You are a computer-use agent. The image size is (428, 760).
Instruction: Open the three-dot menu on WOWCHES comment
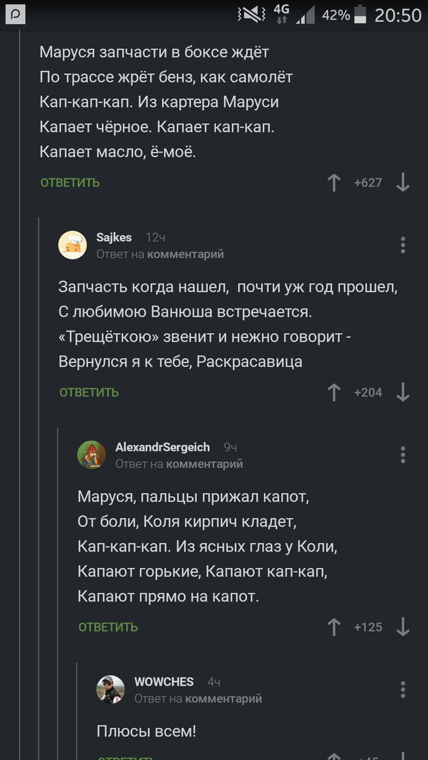(x=403, y=689)
